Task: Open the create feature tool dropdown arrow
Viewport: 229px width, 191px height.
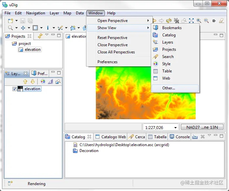Action: pos(79,28)
